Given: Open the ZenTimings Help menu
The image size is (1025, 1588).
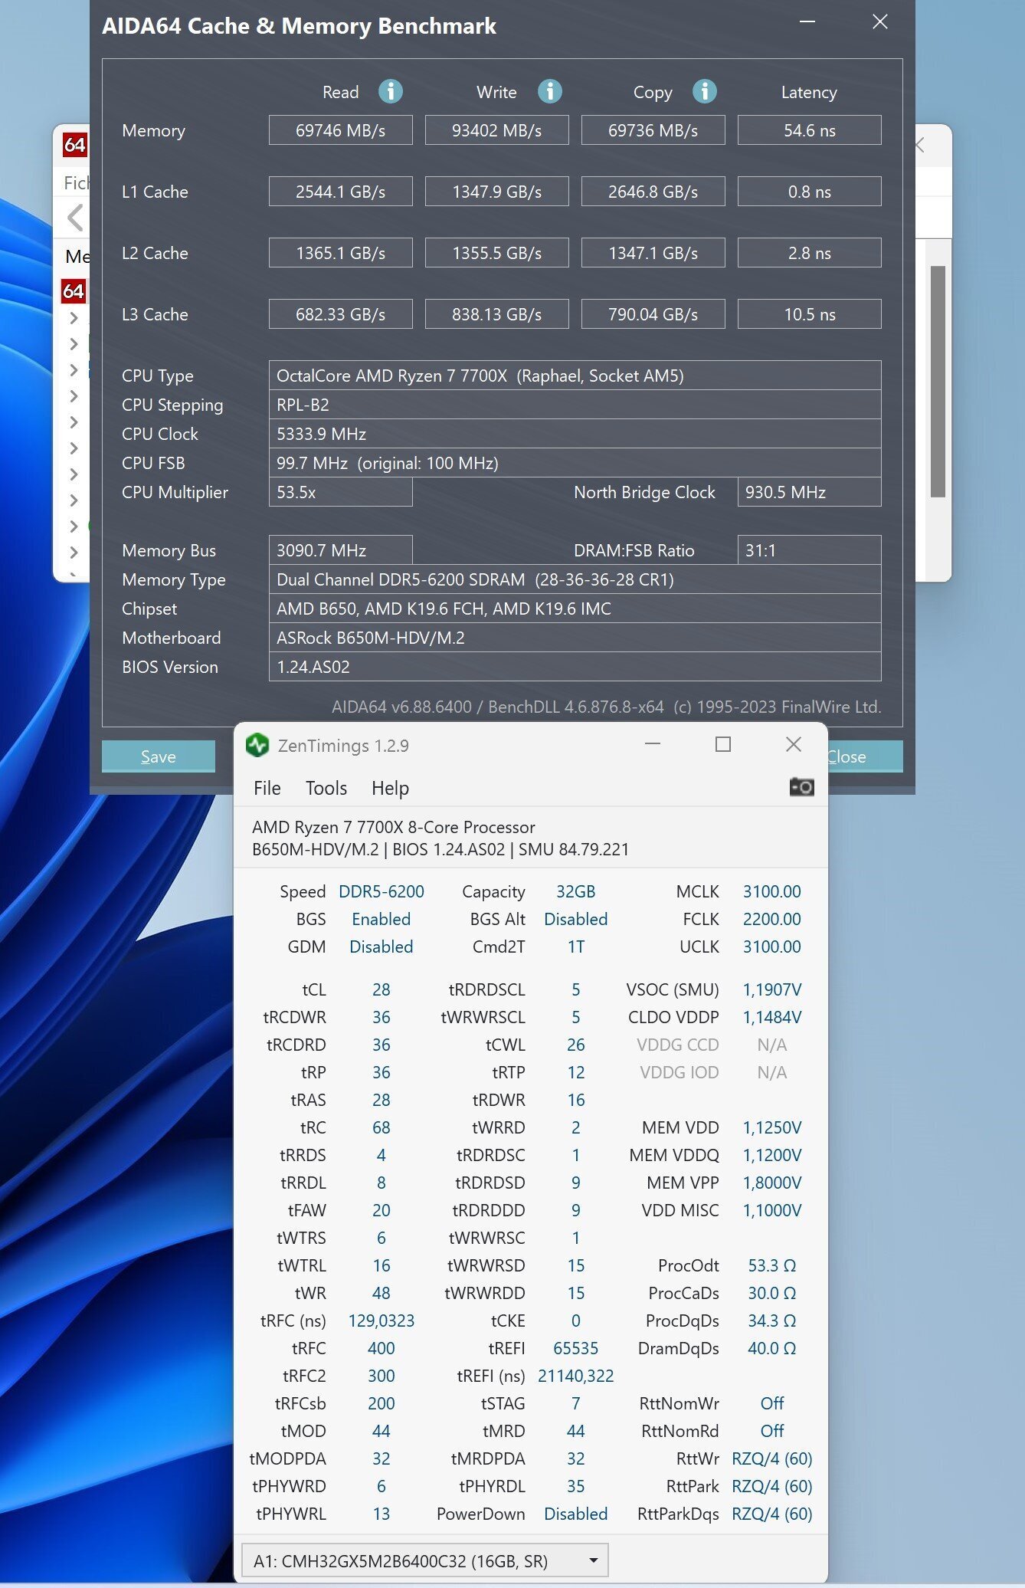Looking at the screenshot, I should tap(390, 788).
